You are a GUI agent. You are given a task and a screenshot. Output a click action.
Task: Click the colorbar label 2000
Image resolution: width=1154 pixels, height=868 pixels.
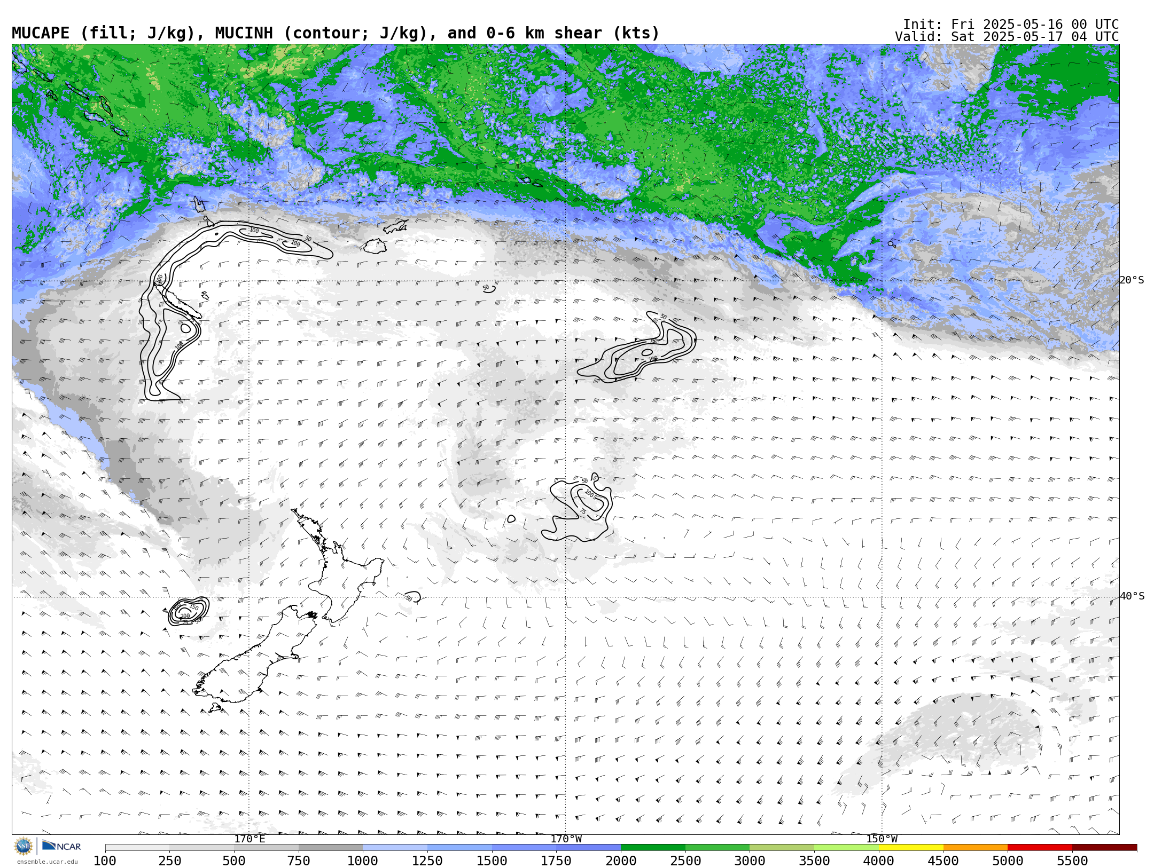tap(621, 861)
